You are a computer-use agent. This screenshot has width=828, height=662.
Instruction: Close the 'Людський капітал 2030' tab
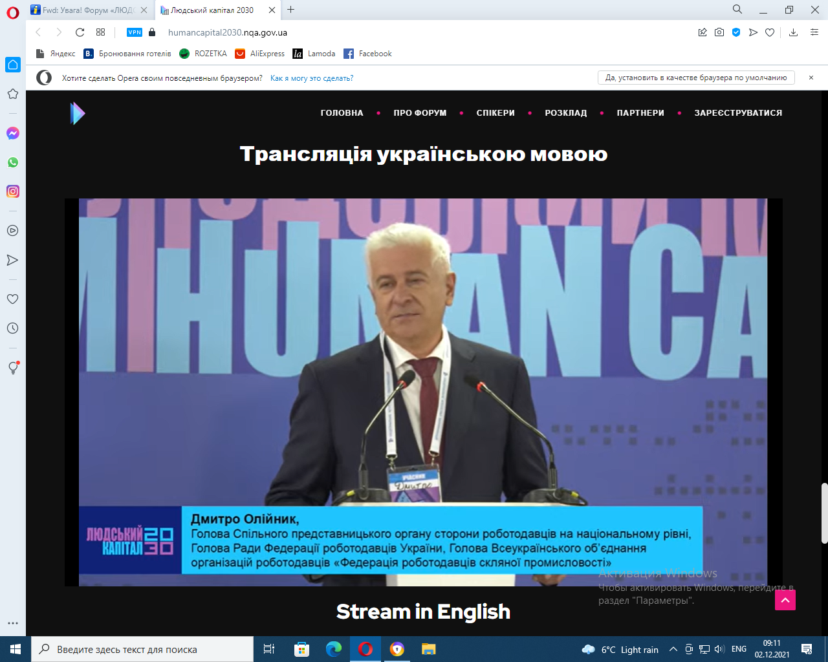pyautogui.click(x=272, y=10)
